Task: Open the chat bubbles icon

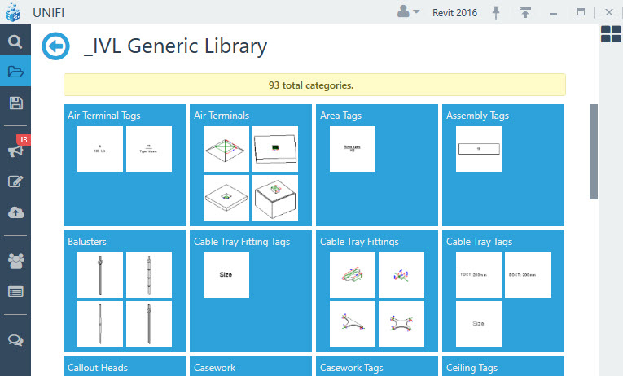Action: 15,340
